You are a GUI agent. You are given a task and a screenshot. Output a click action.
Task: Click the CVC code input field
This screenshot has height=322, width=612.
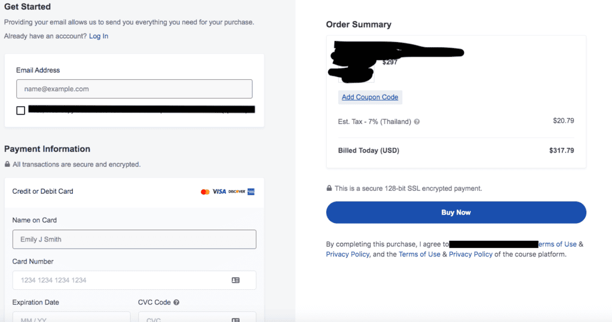click(x=185, y=317)
